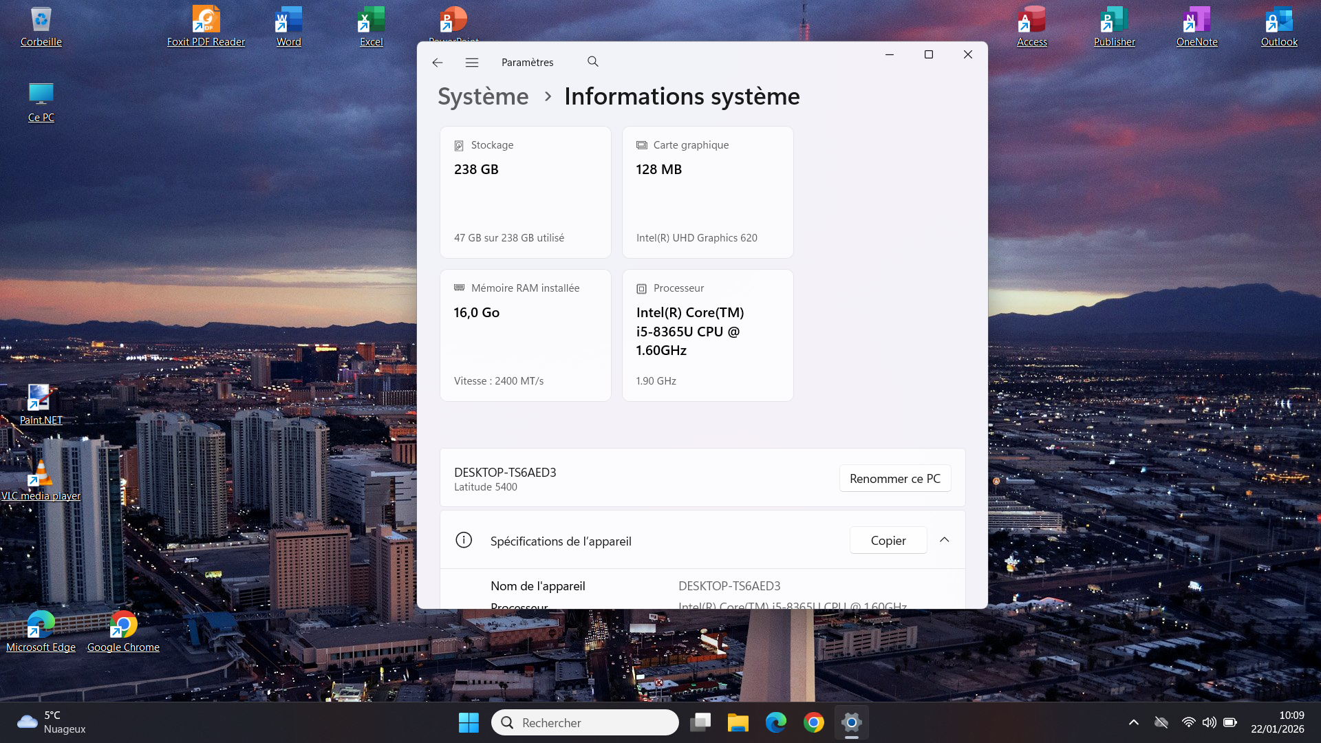1321x743 pixels.
Task: Click Renommer ce PC button
Action: (x=895, y=479)
